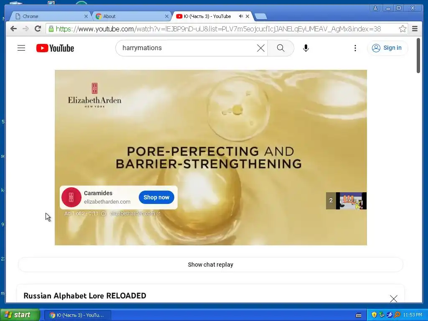428x321 pixels.
Task: Click the green padlock security icon
Action: pyautogui.click(x=51, y=29)
